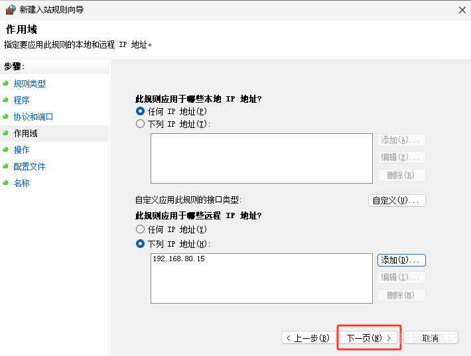Click the green bullet beside 规则类型
471x356 pixels.
point(6,84)
